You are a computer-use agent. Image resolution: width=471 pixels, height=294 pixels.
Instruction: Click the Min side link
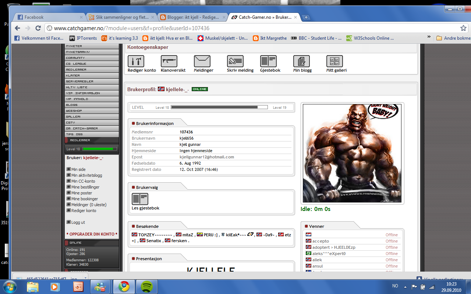[x=78, y=169]
